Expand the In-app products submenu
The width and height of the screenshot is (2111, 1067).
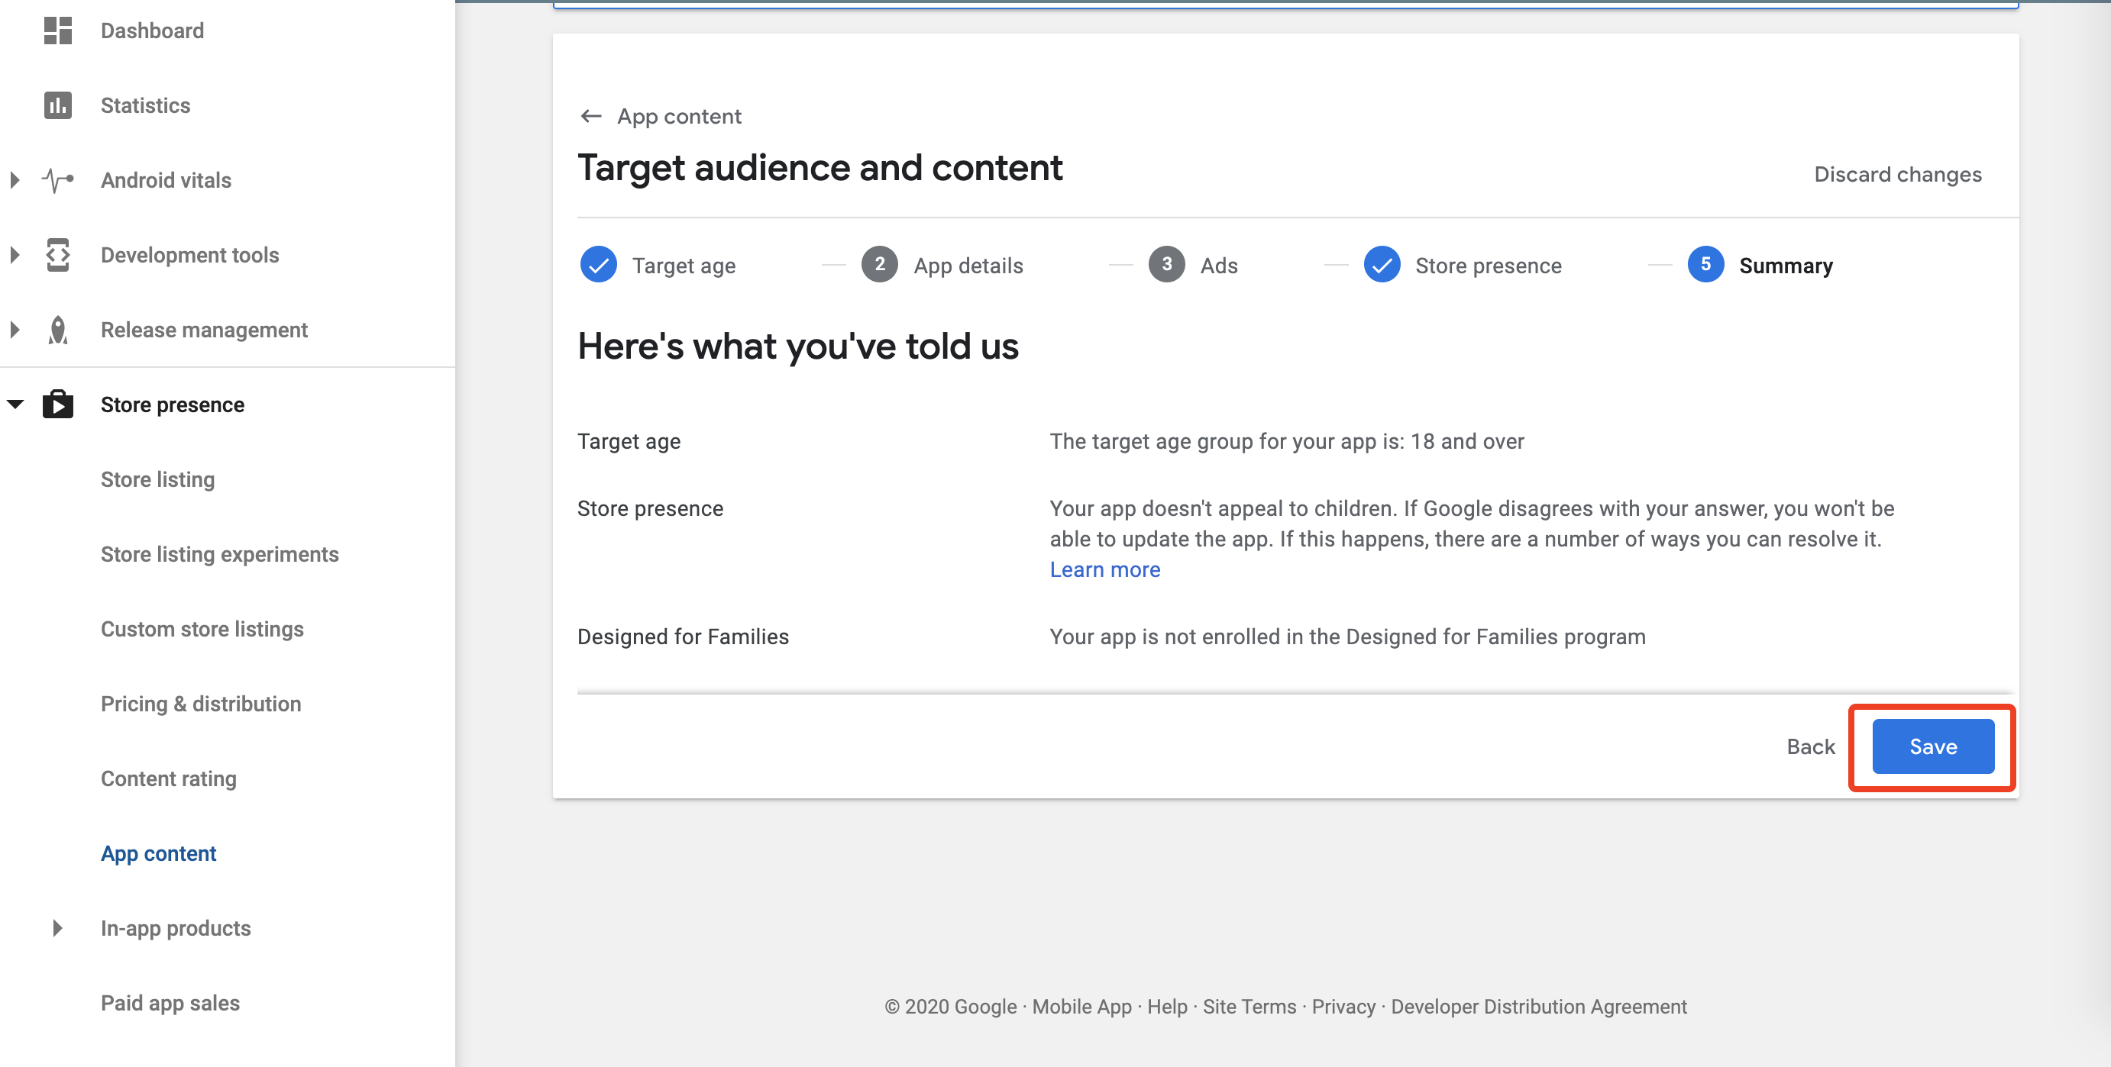click(x=57, y=928)
